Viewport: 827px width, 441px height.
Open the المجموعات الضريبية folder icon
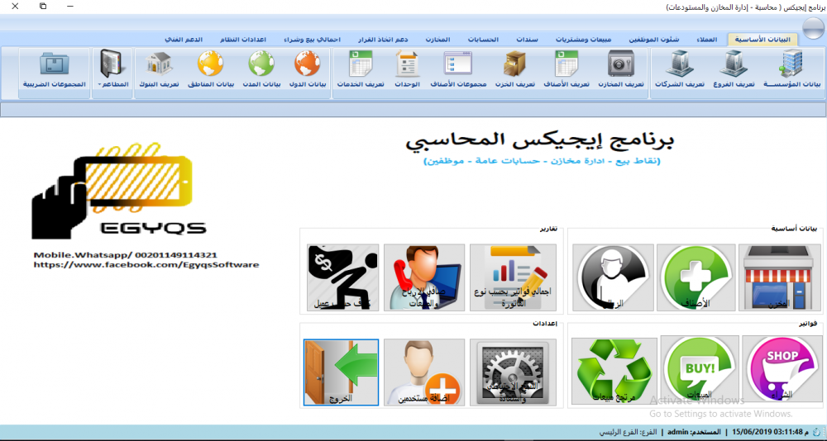coord(55,69)
